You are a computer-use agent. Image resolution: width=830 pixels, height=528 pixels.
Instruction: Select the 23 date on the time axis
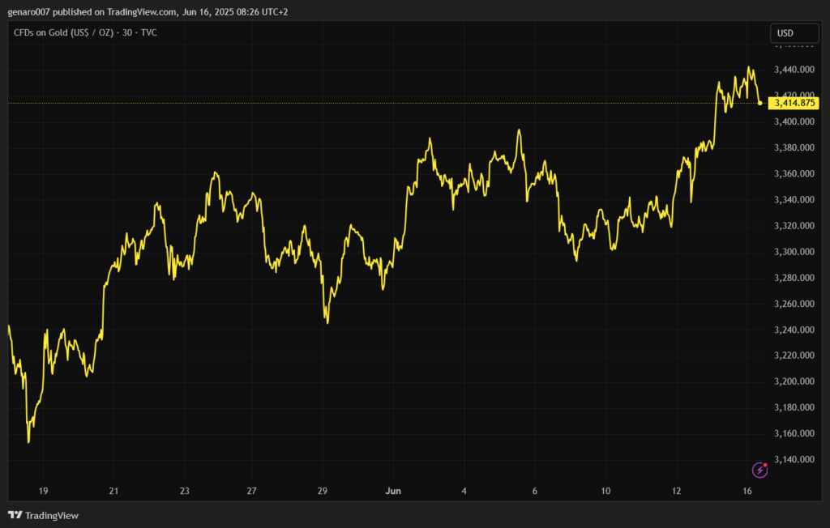(x=185, y=491)
